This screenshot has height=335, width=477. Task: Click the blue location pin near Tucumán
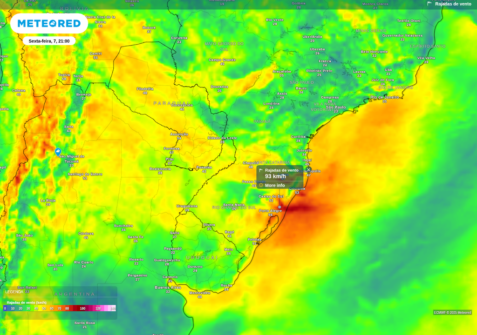tap(58, 152)
